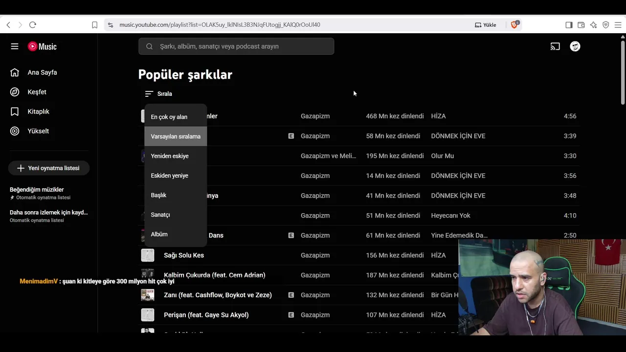
Task: Open the account avatar menu
Action: 575,46
